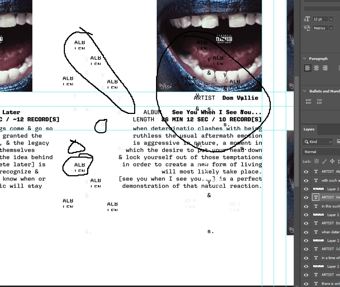Image resolution: width=340 pixels, height=287 pixels.
Task: Hide the ARTIST Do layer
Action: [306, 223]
